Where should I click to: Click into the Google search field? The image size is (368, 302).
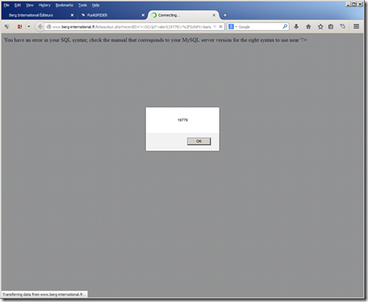pos(259,27)
